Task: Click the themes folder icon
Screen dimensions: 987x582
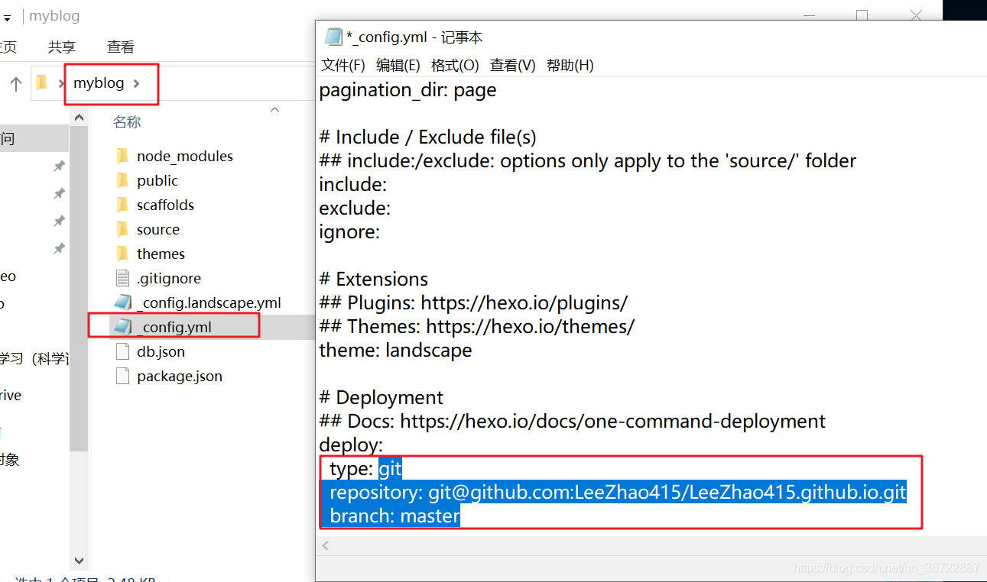Action: [x=122, y=254]
